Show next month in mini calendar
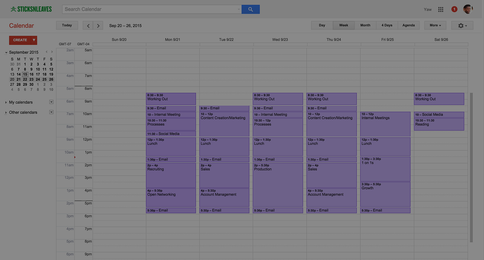Viewport: 484px width, 260px height. click(52, 52)
